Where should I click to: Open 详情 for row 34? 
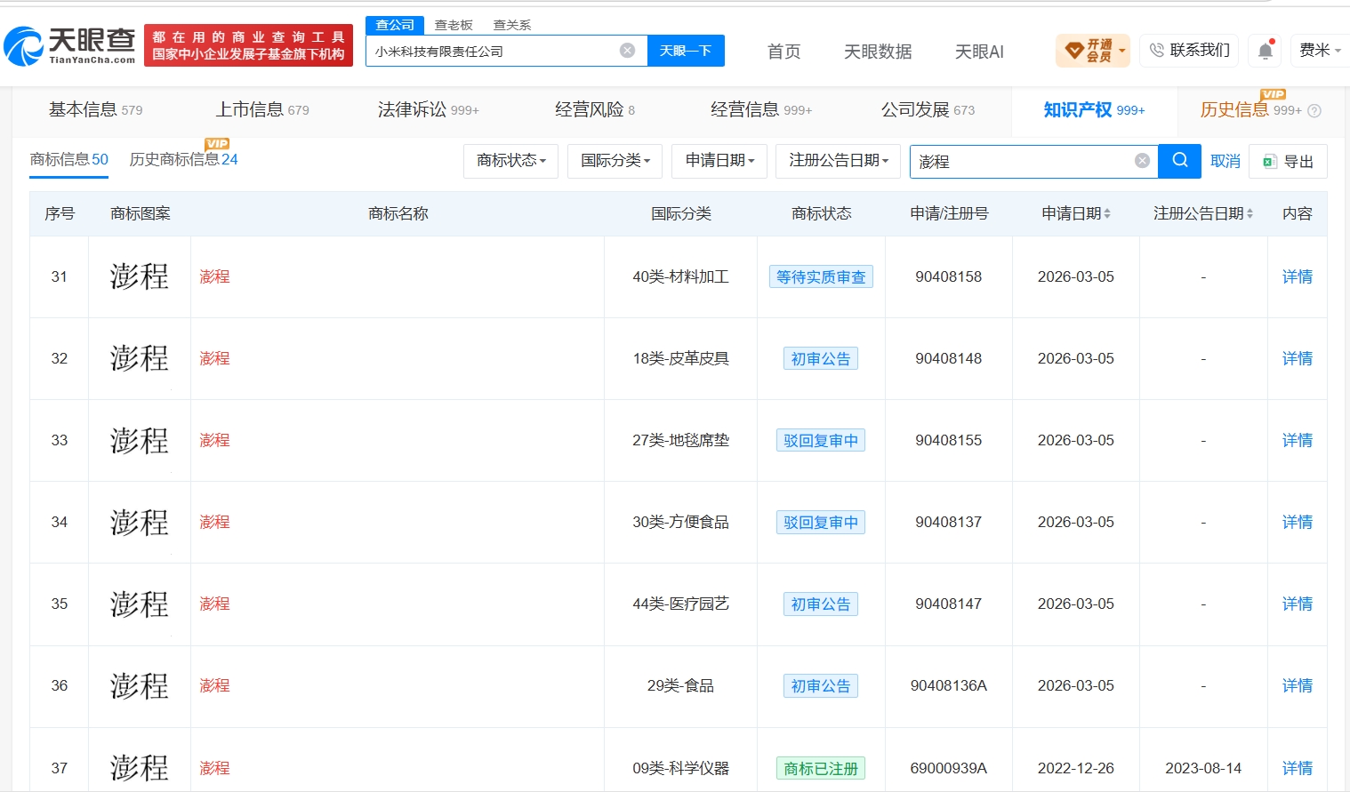coord(1298,522)
